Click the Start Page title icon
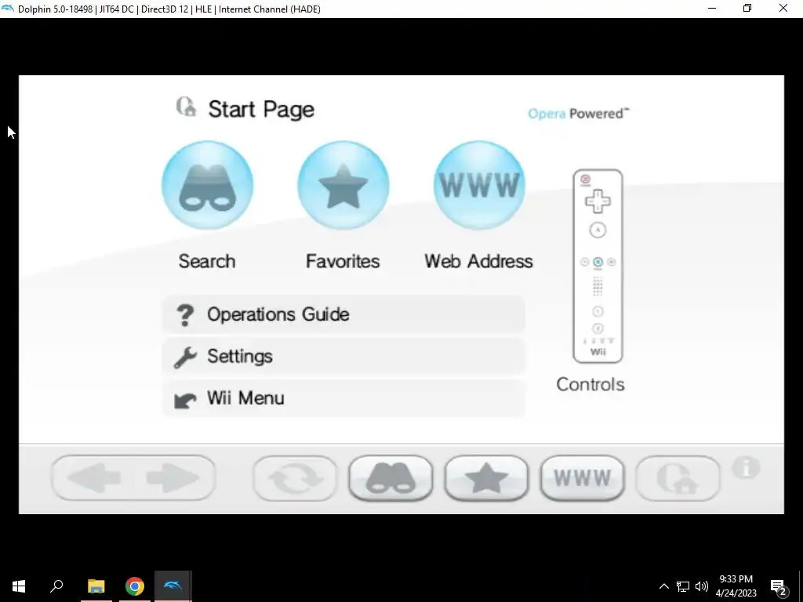803x602 pixels. [187, 107]
